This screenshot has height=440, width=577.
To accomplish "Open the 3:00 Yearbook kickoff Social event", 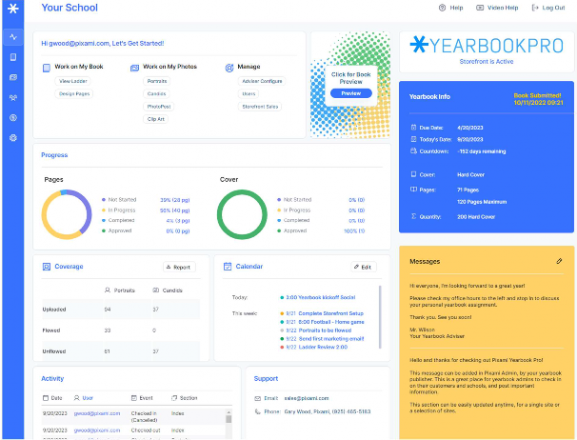I will point(321,297).
